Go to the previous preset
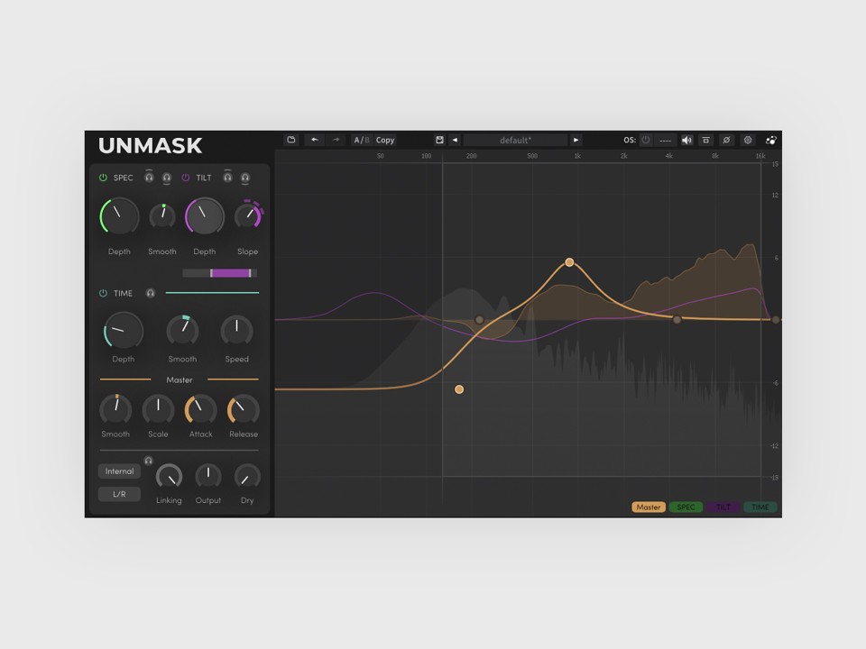Image resolution: width=866 pixels, height=649 pixels. 455,141
